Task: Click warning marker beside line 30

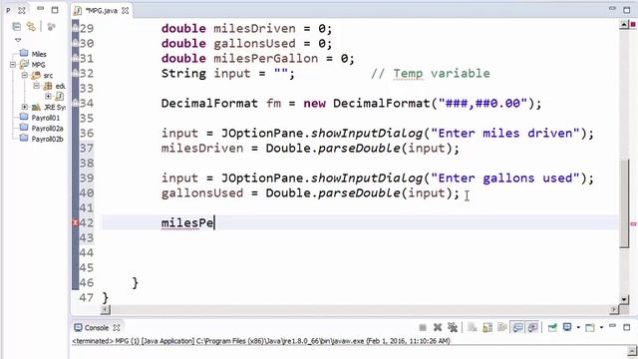Action: pos(76,43)
